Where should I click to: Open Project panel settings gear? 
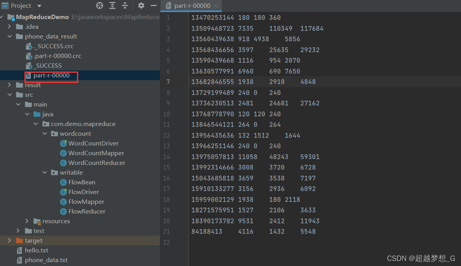click(x=141, y=5)
